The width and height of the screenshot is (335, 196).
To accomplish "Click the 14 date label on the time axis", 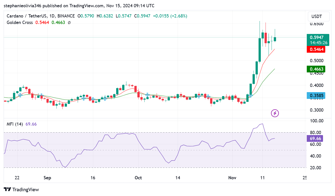I will 178,178.
